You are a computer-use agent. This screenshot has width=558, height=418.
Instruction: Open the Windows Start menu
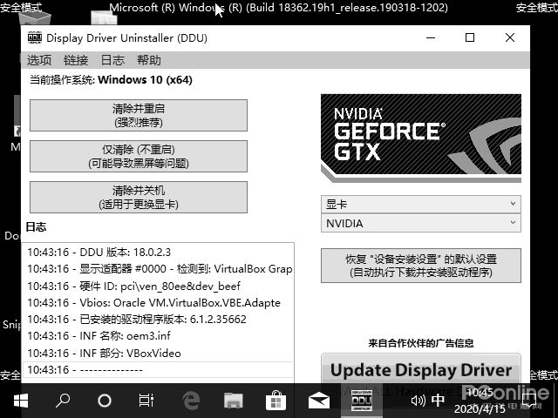21,401
